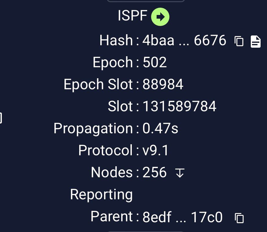
Task: Copy the block hash 4baa ... 6676
Action: pyautogui.click(x=239, y=41)
